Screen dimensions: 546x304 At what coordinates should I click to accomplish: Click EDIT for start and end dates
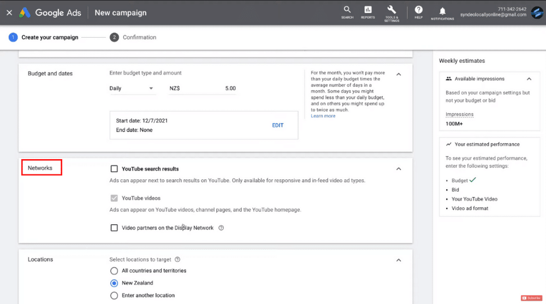[x=277, y=125]
